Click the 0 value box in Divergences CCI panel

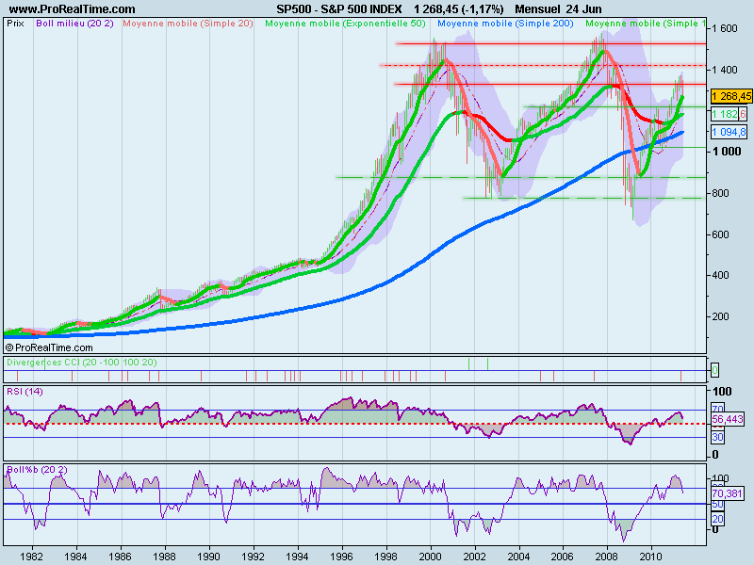pos(714,370)
